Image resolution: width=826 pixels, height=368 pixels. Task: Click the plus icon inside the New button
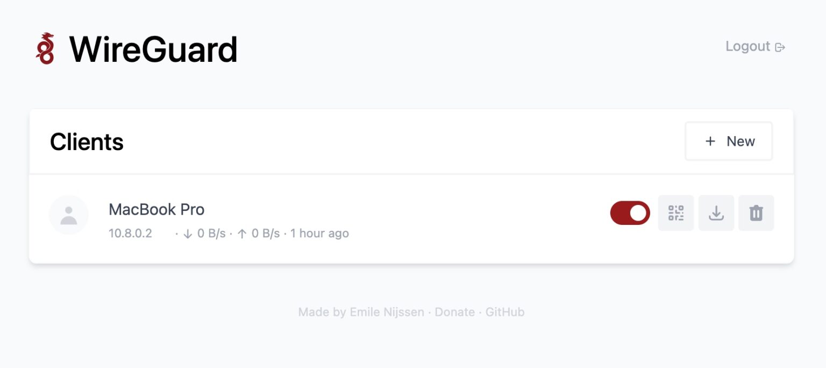710,141
